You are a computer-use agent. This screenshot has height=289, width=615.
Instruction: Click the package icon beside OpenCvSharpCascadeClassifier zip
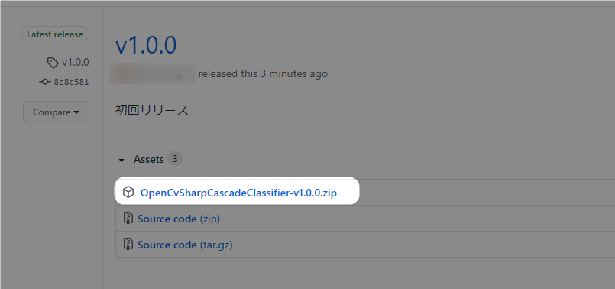[x=128, y=192]
